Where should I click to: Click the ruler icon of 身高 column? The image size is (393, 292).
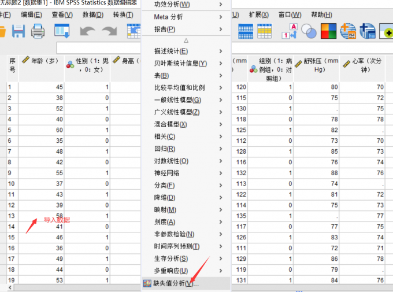[x=117, y=60]
